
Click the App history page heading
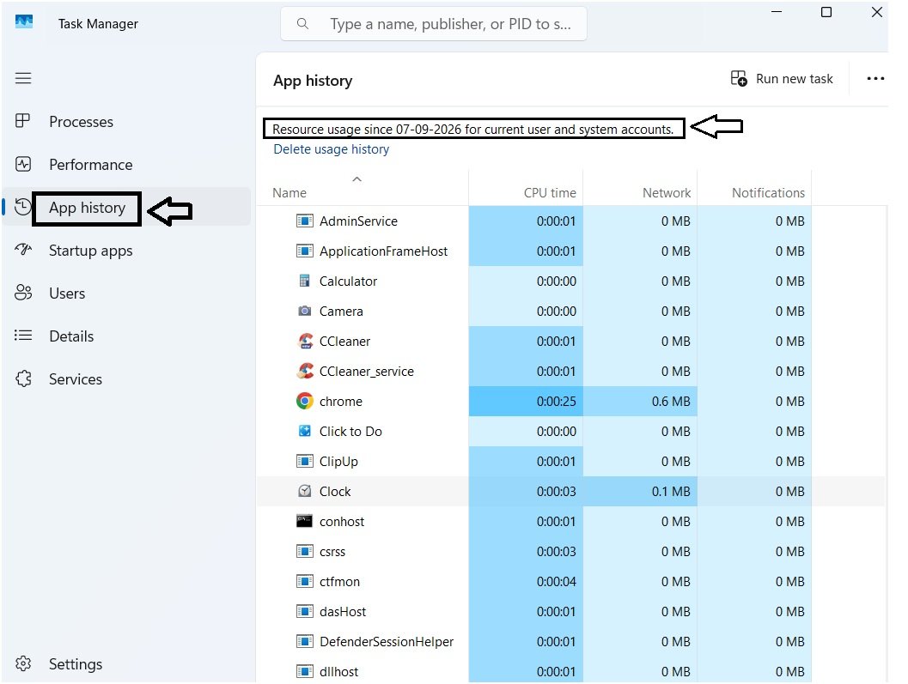(313, 81)
